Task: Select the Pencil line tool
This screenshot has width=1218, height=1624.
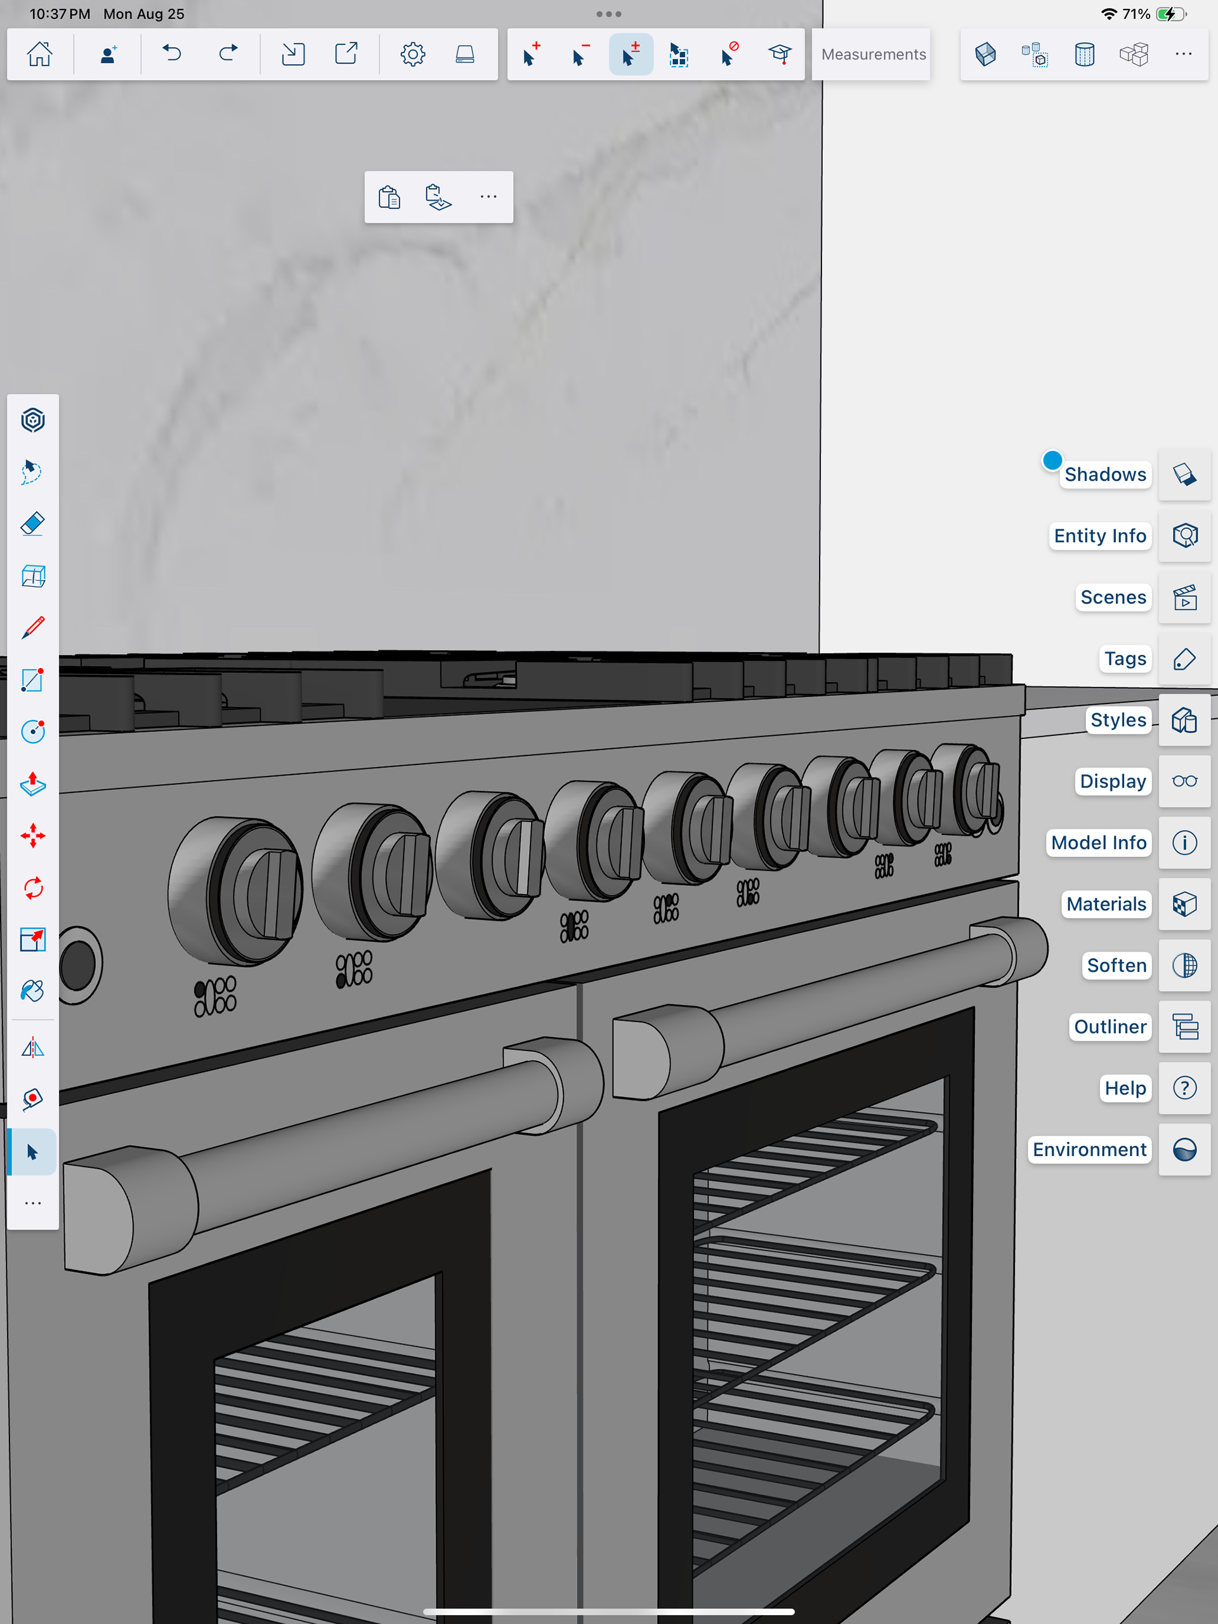Action: (33, 629)
